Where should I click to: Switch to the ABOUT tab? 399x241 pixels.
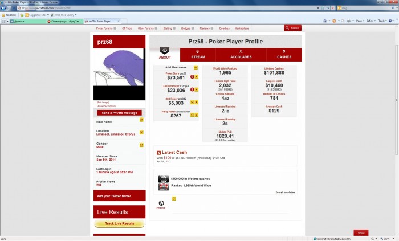(x=165, y=54)
